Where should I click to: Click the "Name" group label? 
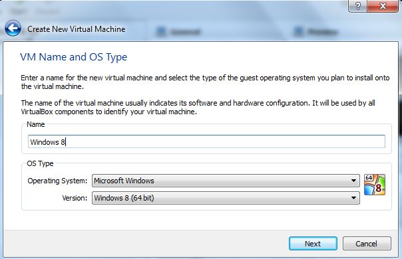tap(36, 124)
